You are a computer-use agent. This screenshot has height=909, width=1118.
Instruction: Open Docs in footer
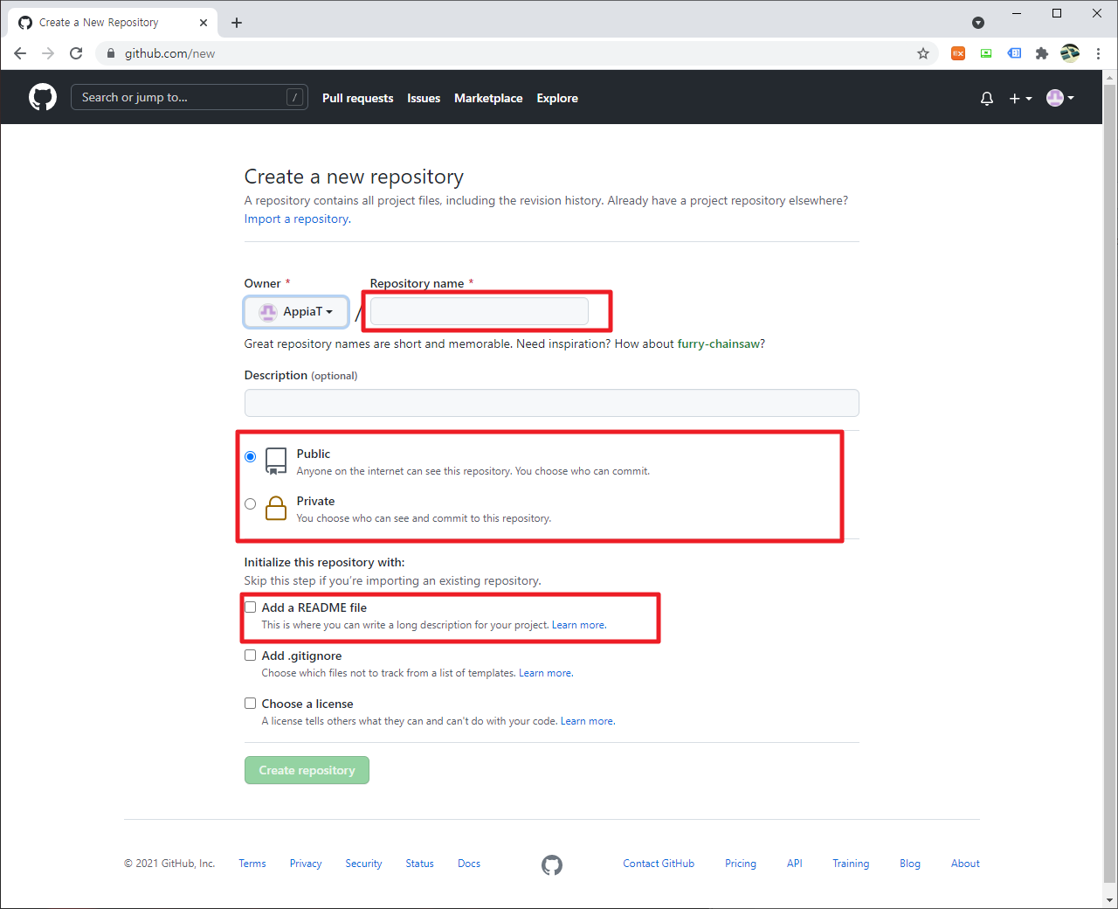click(469, 864)
